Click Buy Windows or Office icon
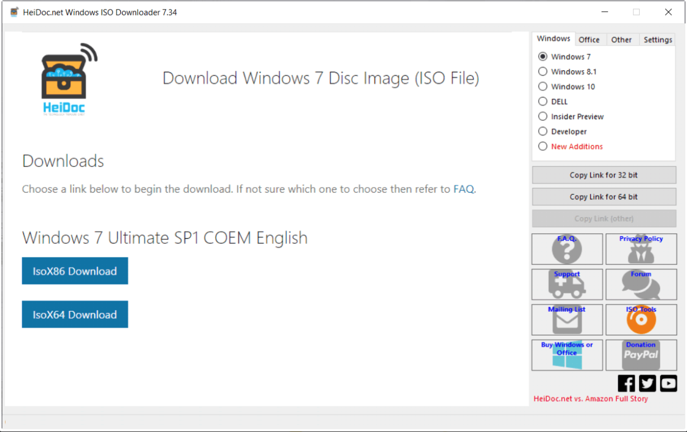Screen dimensions: 687x432 click(567, 355)
